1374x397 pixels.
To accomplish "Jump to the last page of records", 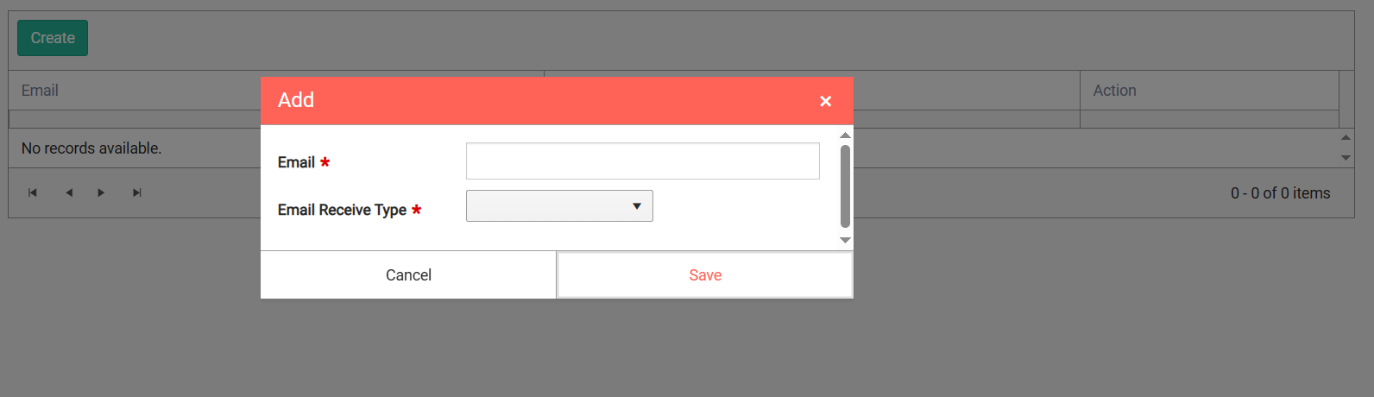I will point(136,192).
